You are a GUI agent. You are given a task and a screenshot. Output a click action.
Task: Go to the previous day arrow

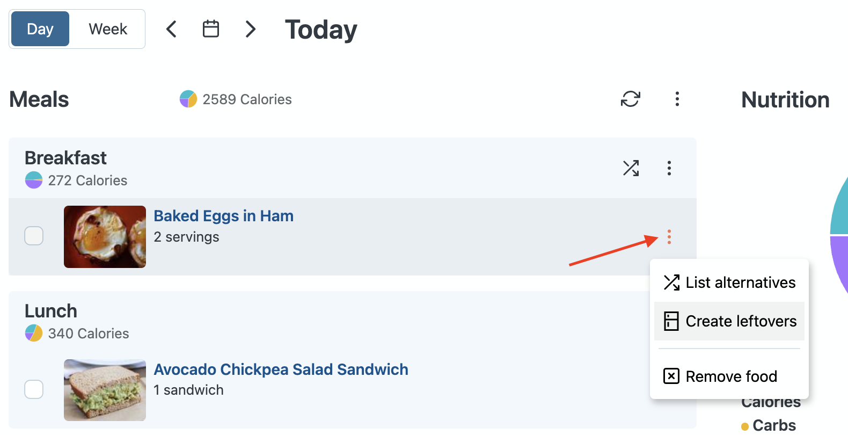pos(172,29)
